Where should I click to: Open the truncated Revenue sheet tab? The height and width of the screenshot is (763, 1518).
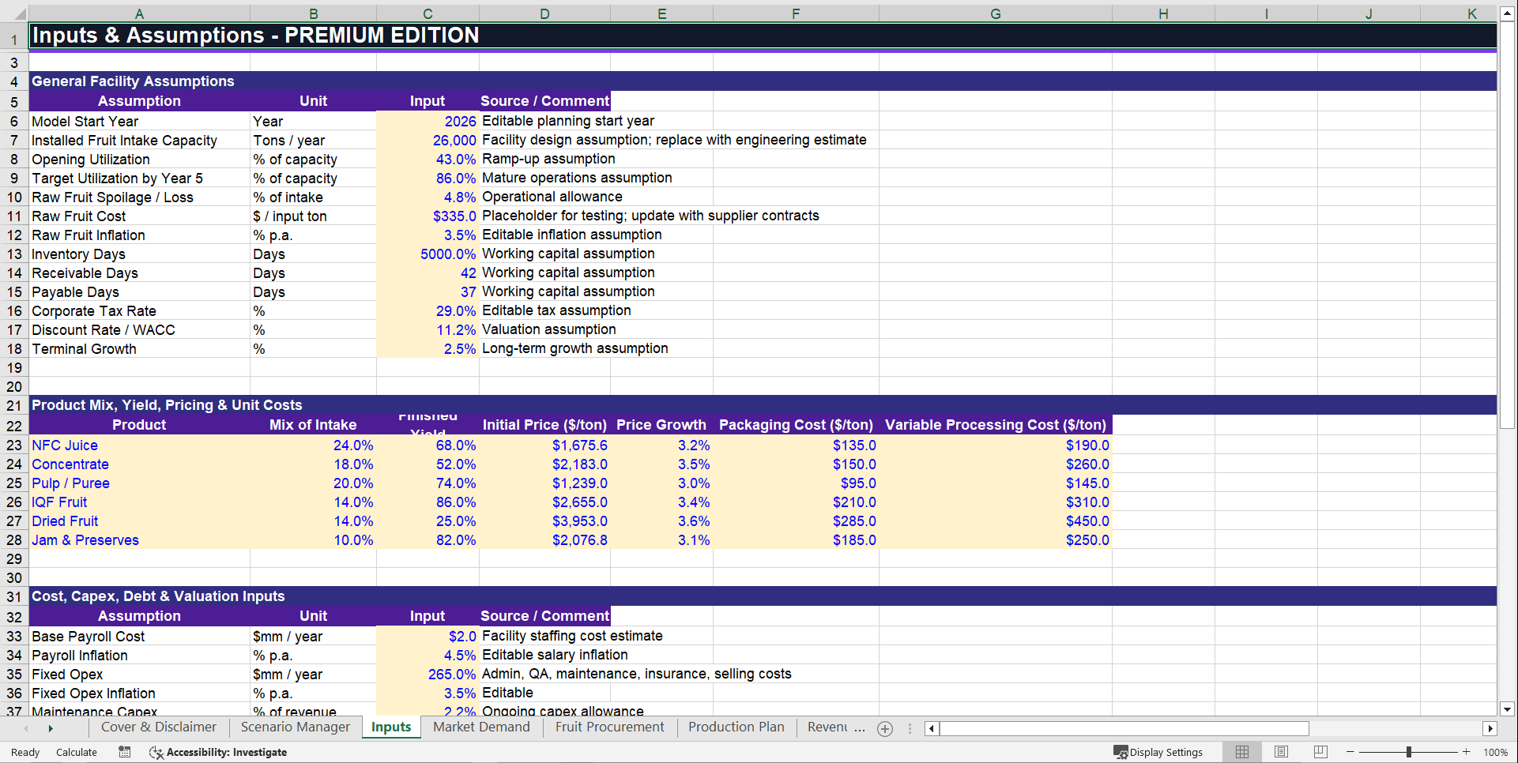click(x=827, y=727)
